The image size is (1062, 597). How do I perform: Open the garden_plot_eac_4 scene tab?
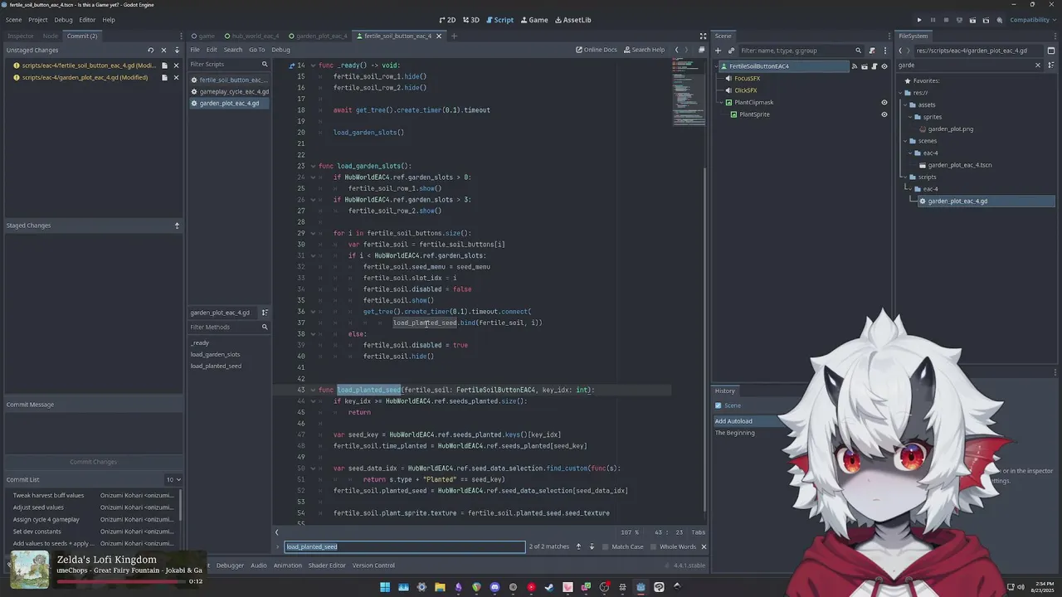click(317, 36)
